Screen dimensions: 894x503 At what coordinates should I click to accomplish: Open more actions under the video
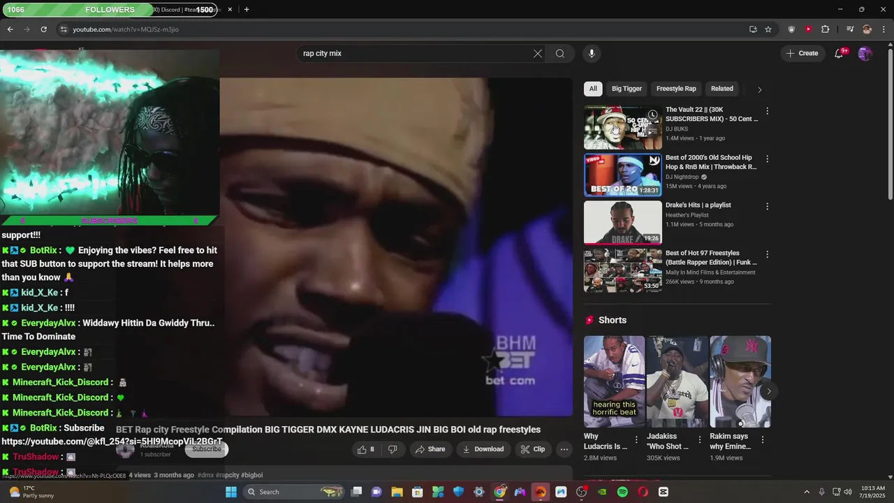pyautogui.click(x=564, y=449)
